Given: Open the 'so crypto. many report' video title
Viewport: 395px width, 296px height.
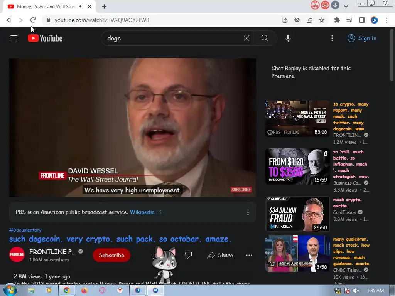Looking at the screenshot, I should [x=351, y=116].
